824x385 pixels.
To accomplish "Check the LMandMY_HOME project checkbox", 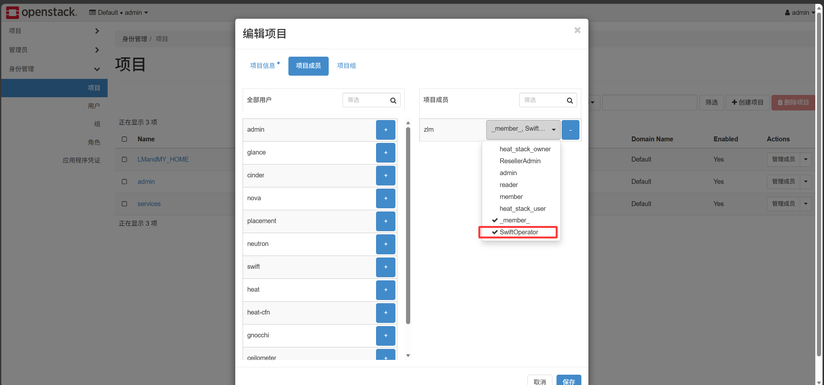I will pos(124,159).
